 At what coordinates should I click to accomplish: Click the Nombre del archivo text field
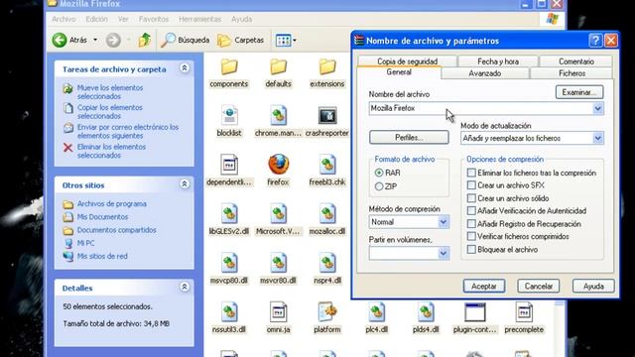pyautogui.click(x=480, y=108)
